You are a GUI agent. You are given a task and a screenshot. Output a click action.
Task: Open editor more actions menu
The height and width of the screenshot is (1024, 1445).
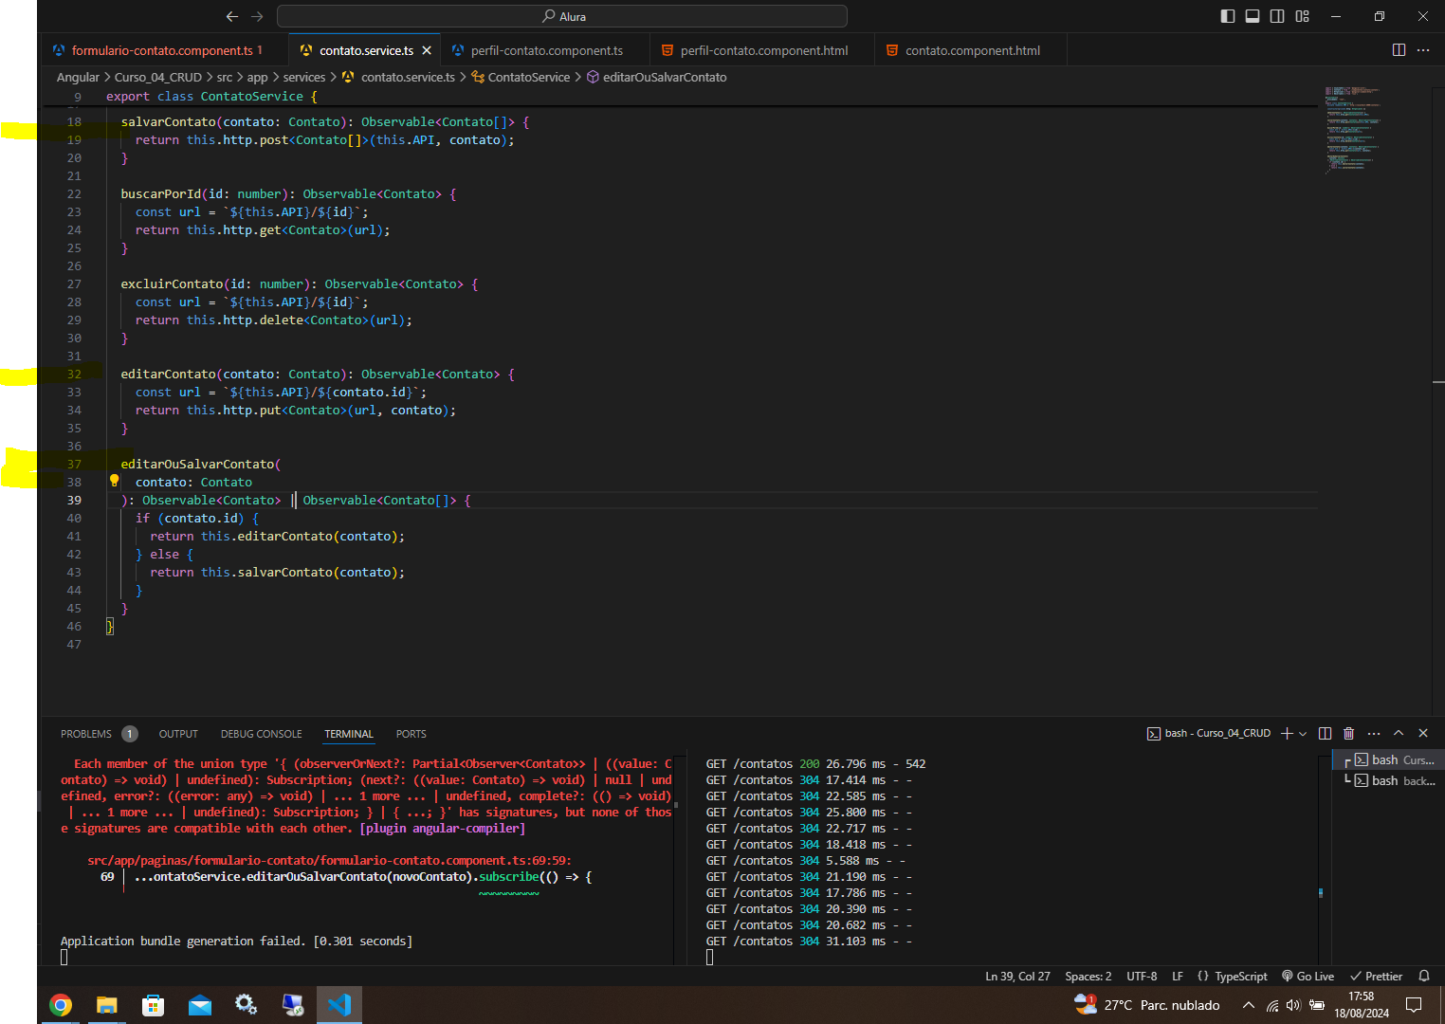coord(1423,50)
